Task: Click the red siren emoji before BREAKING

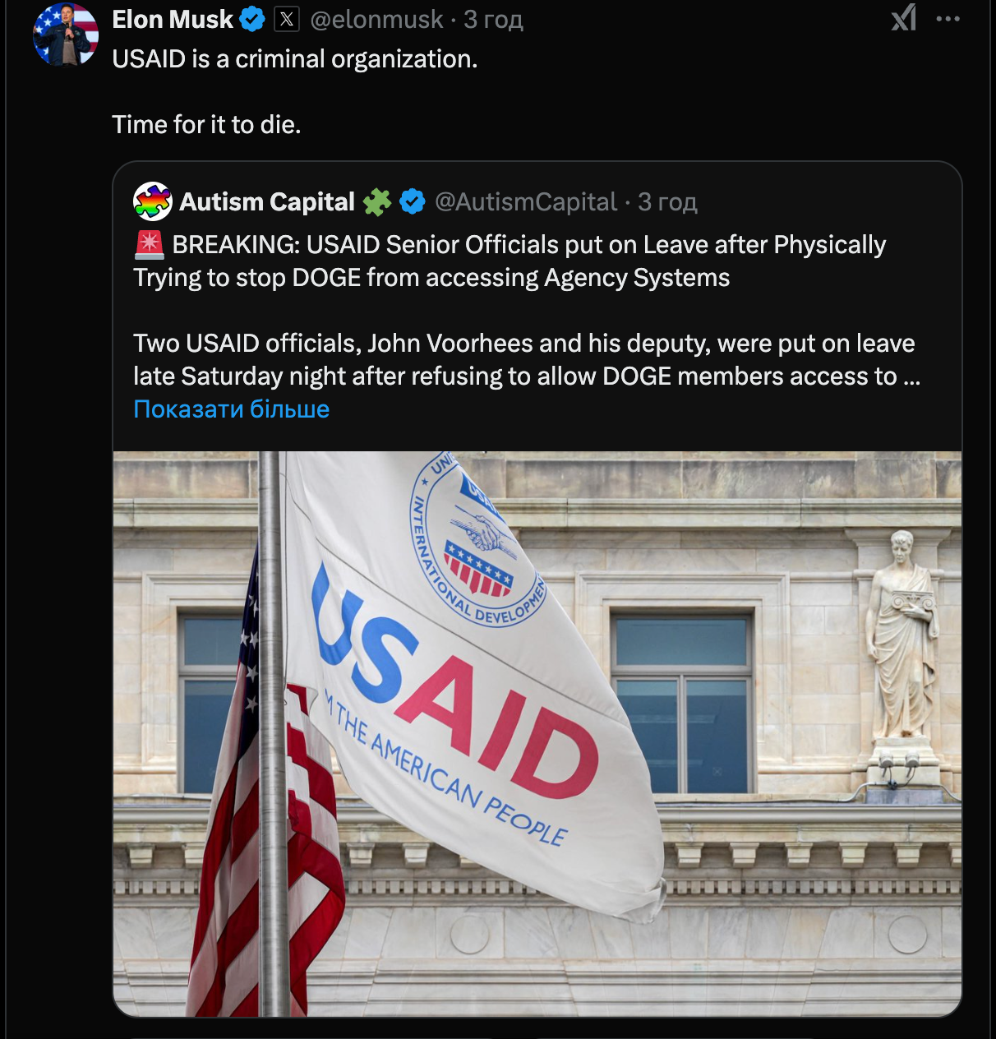Action: [x=149, y=245]
